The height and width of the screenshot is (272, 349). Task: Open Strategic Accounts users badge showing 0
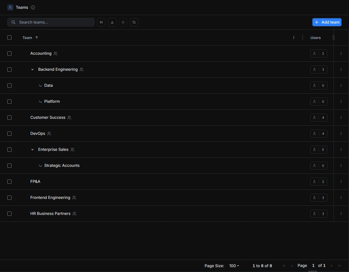319,166
